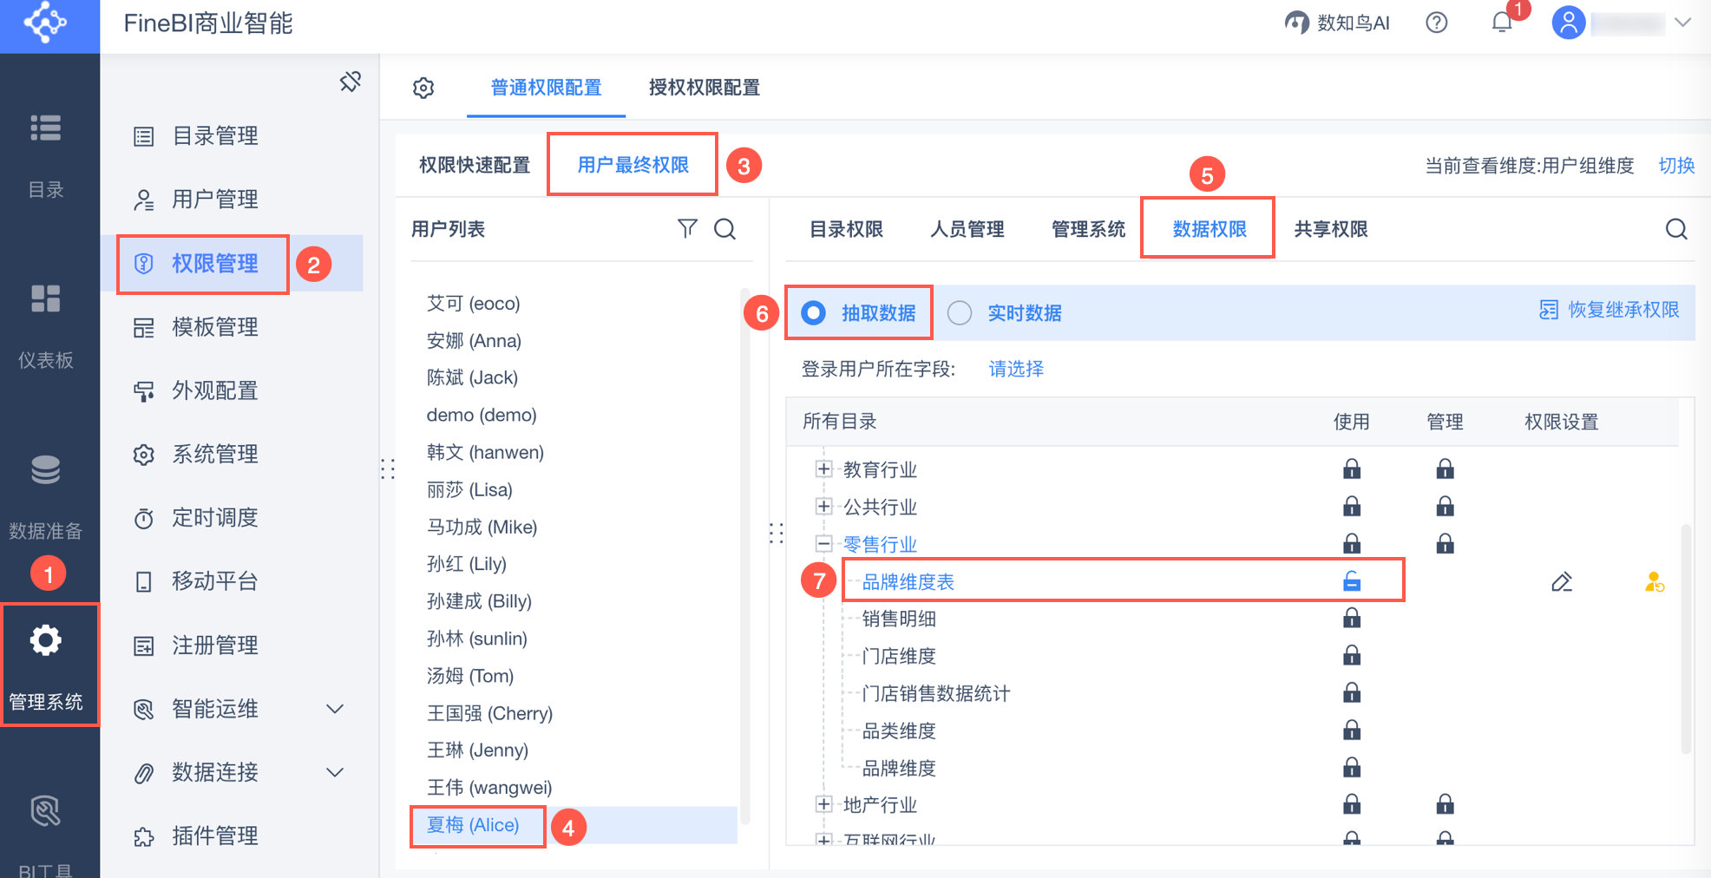Expand the 教育行业 folder

(x=823, y=469)
